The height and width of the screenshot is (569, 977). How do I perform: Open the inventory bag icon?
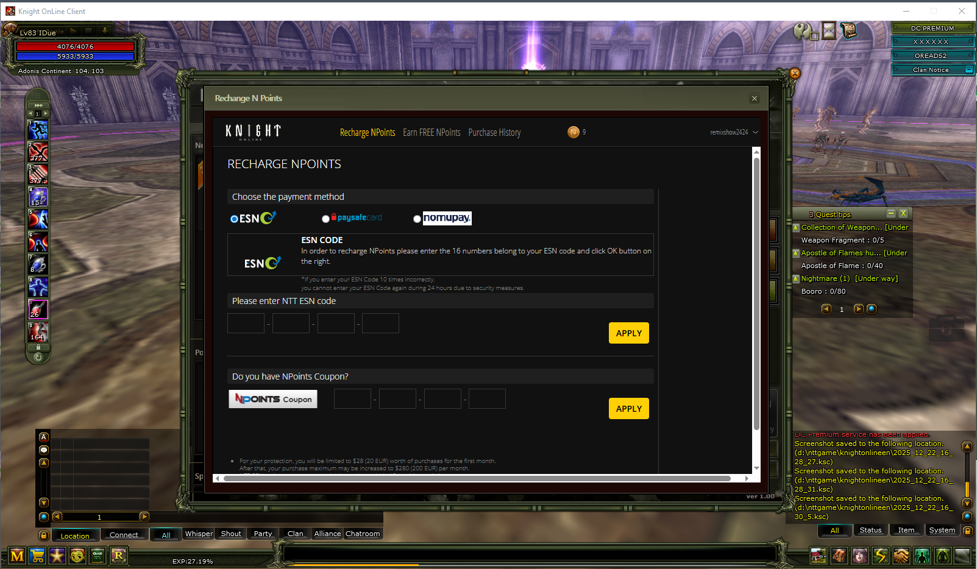click(x=839, y=556)
